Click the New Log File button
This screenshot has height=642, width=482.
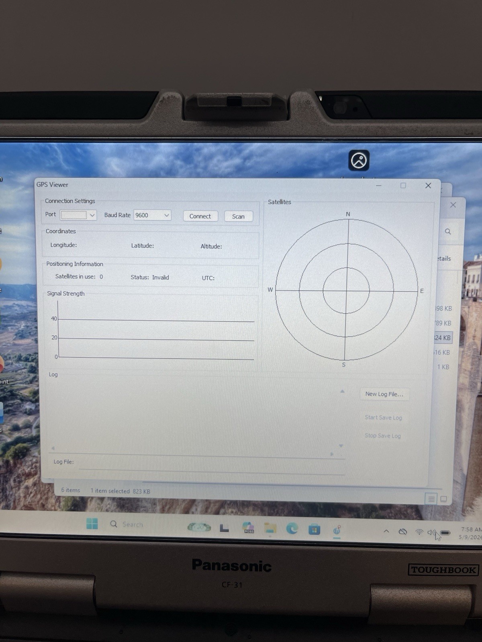click(384, 394)
